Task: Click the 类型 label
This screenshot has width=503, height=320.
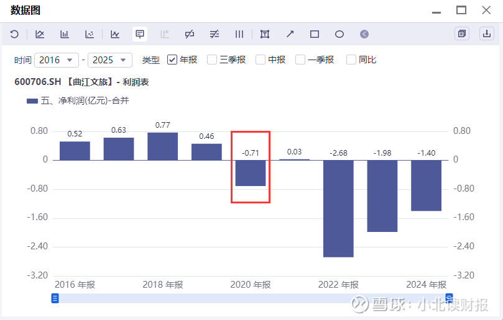Action: coord(150,60)
